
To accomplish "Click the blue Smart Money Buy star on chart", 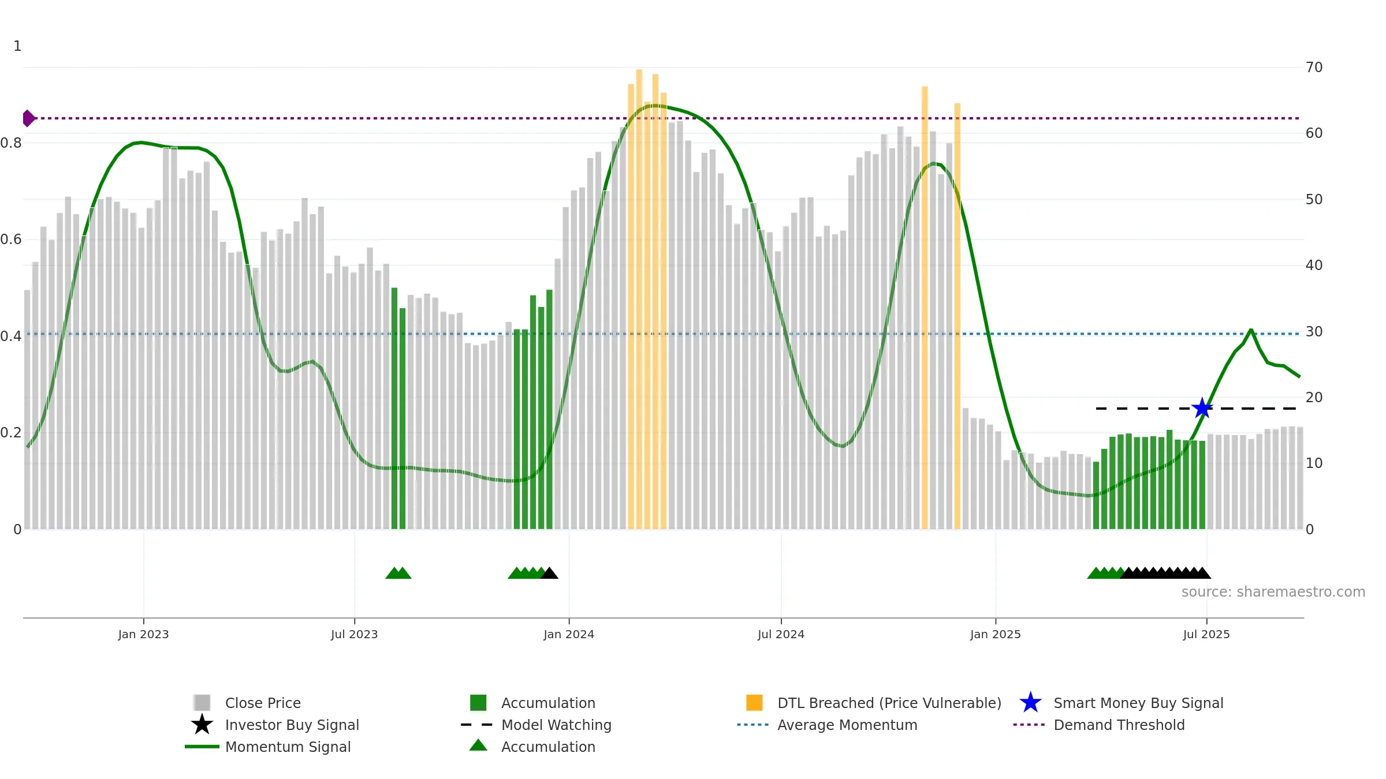I will (x=1202, y=409).
